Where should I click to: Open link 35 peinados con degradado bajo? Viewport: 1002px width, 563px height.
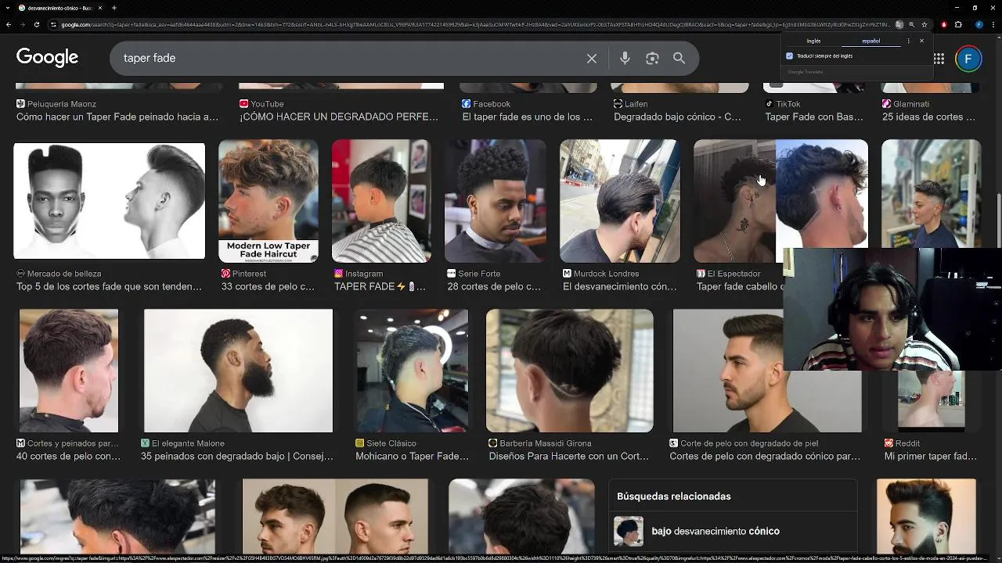tap(237, 457)
